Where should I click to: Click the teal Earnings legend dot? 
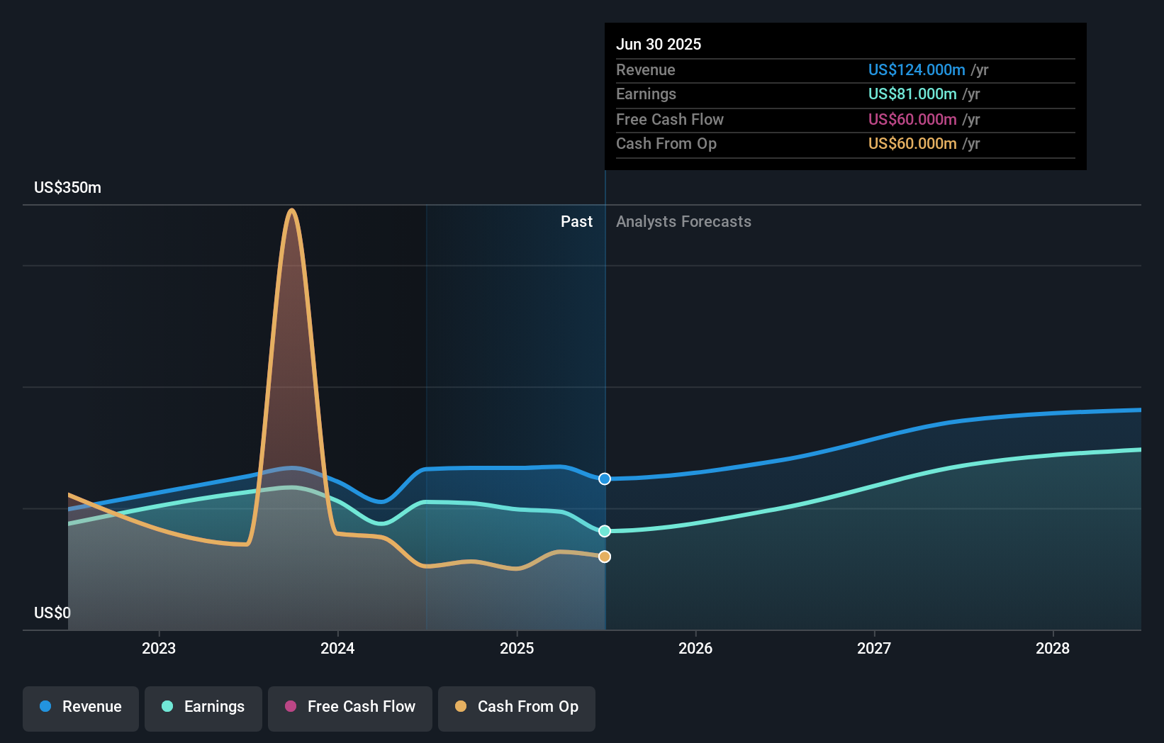tap(167, 707)
